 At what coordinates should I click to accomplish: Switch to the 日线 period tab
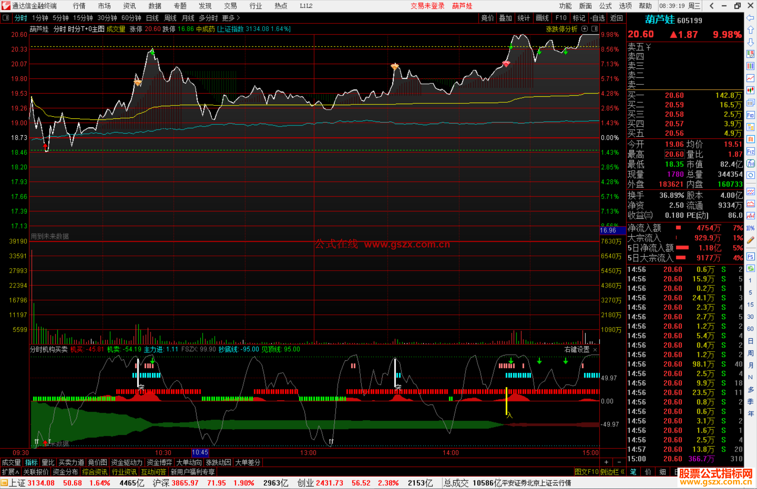152,18
